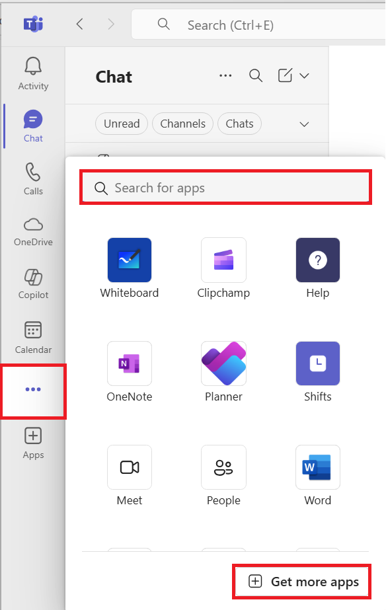Image resolution: width=386 pixels, height=610 pixels.
Task: Expand the chat filters chevron
Action: (304, 124)
